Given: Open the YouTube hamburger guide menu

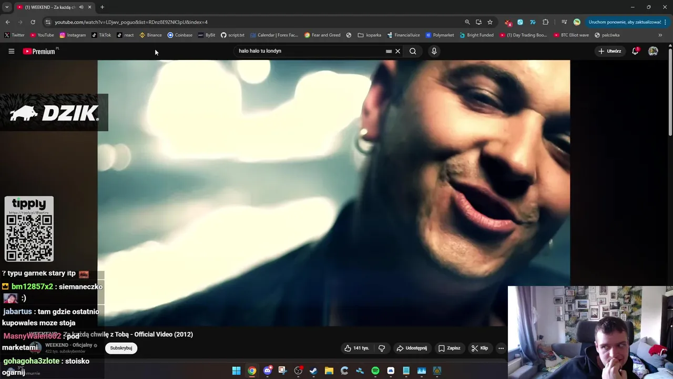Looking at the screenshot, I should click(x=11, y=51).
